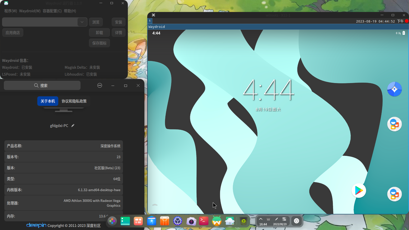
Task: Click the Waydroid battery status icon
Action: point(404,33)
